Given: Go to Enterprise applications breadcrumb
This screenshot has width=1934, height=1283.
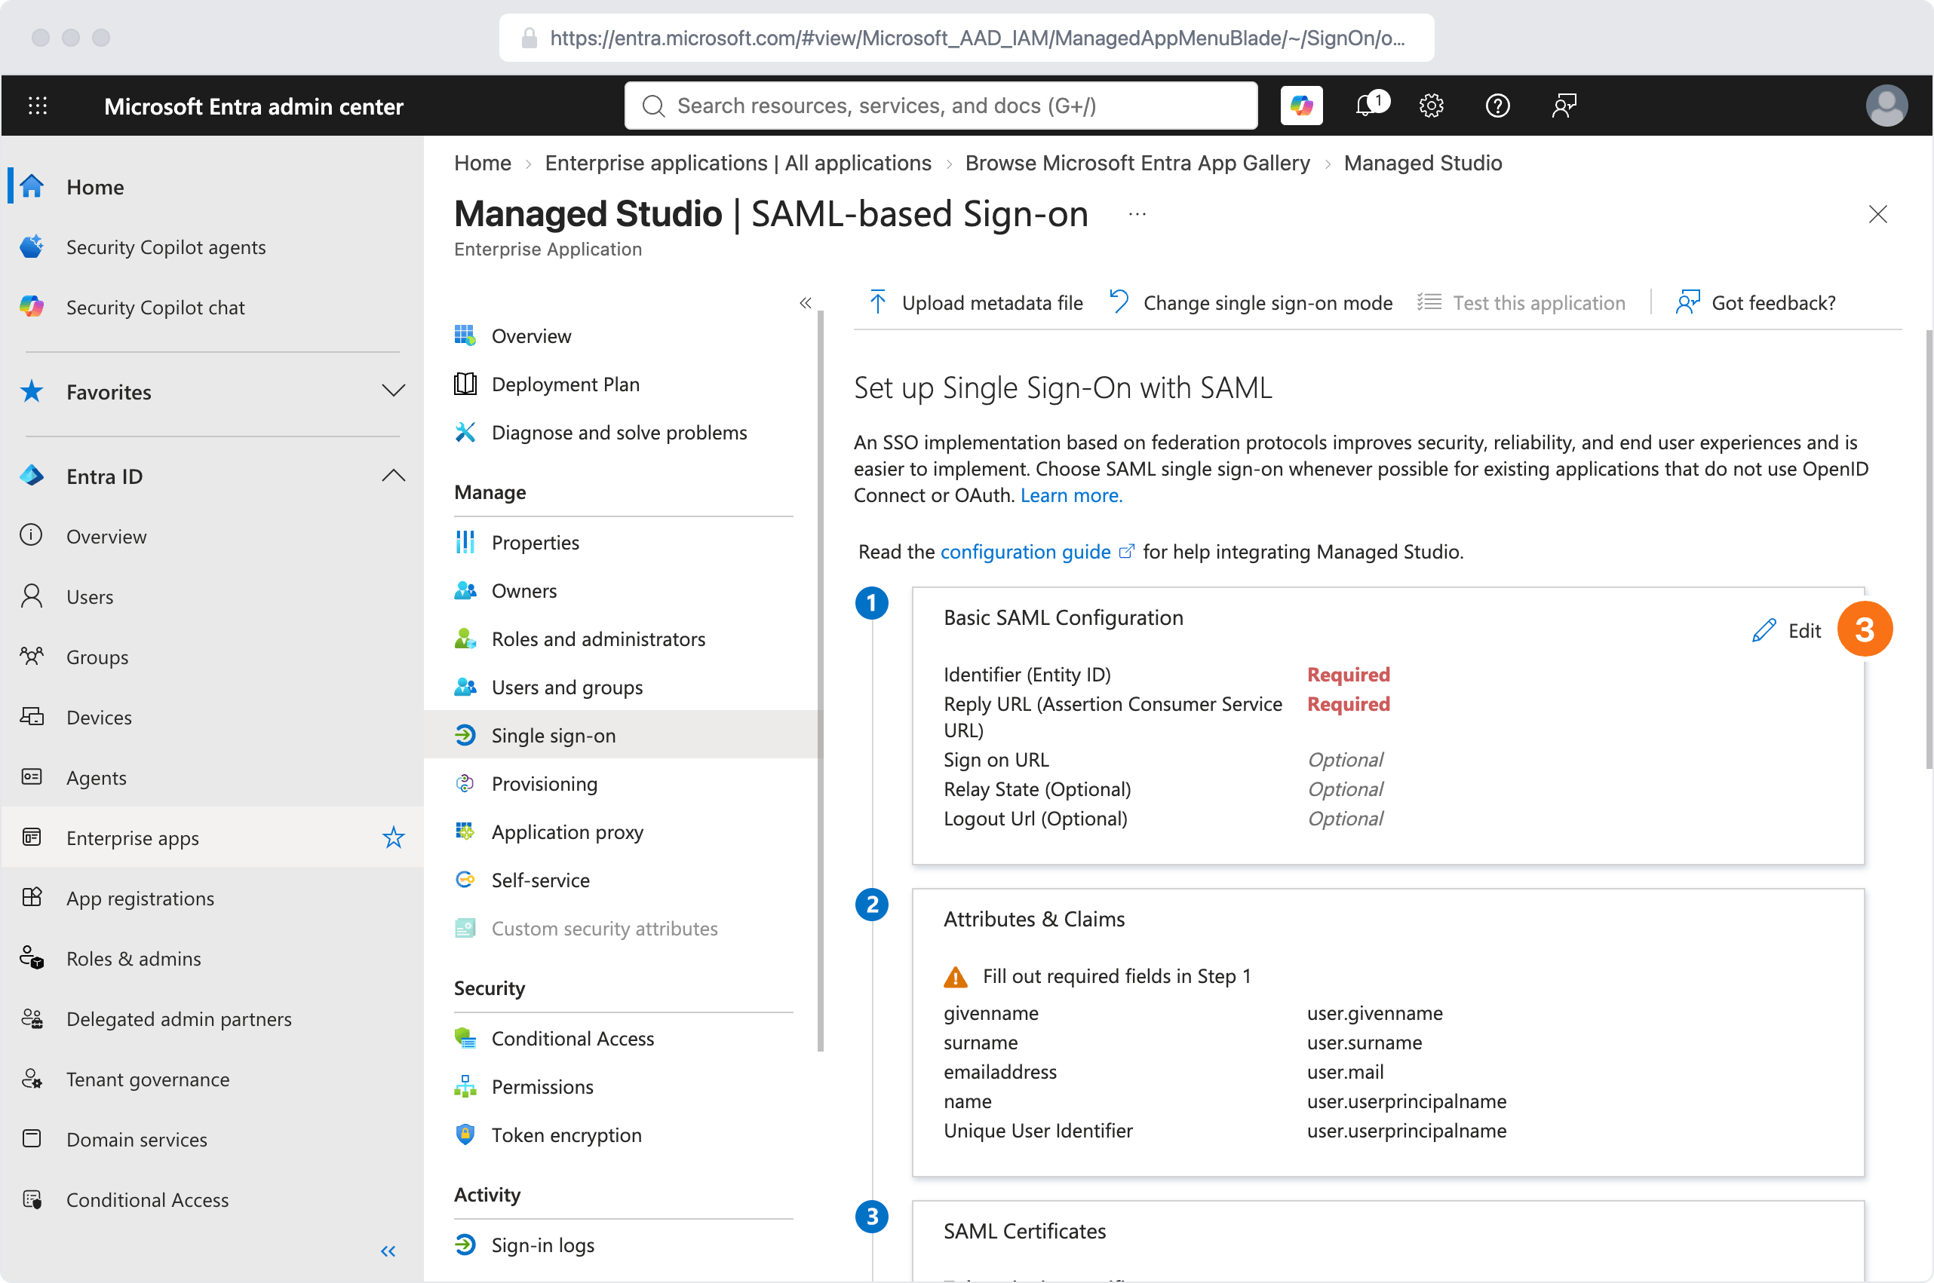Looking at the screenshot, I should (x=738, y=163).
